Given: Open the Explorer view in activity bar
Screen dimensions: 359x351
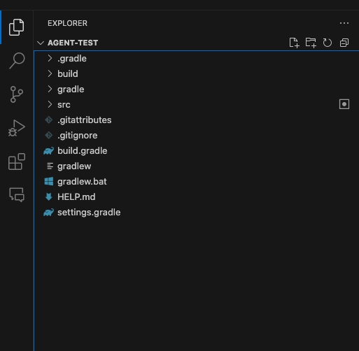Looking at the screenshot, I should (x=16, y=27).
